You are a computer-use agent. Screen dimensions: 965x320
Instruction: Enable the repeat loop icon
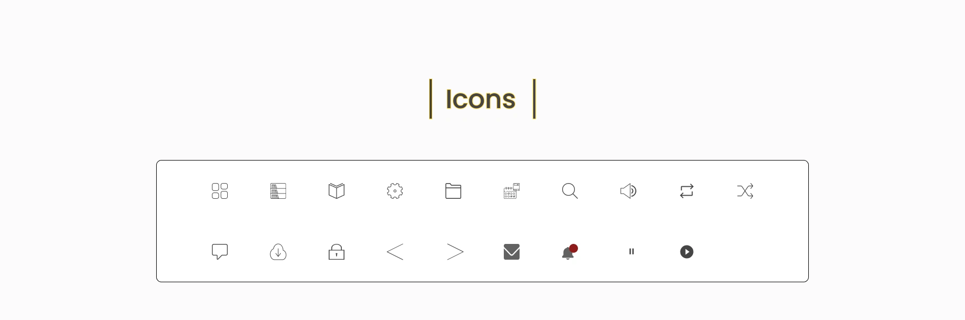pyautogui.click(x=687, y=191)
